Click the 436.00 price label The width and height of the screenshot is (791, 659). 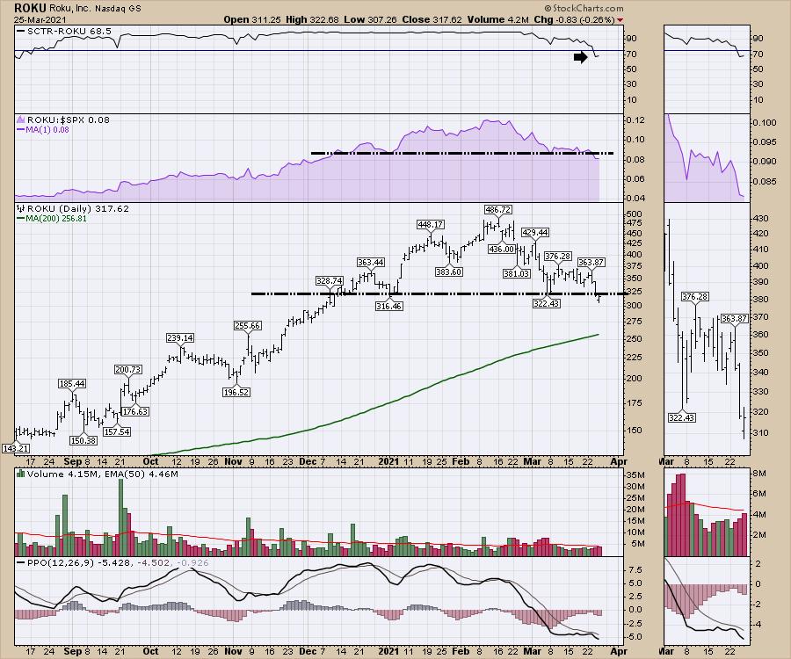coord(502,249)
